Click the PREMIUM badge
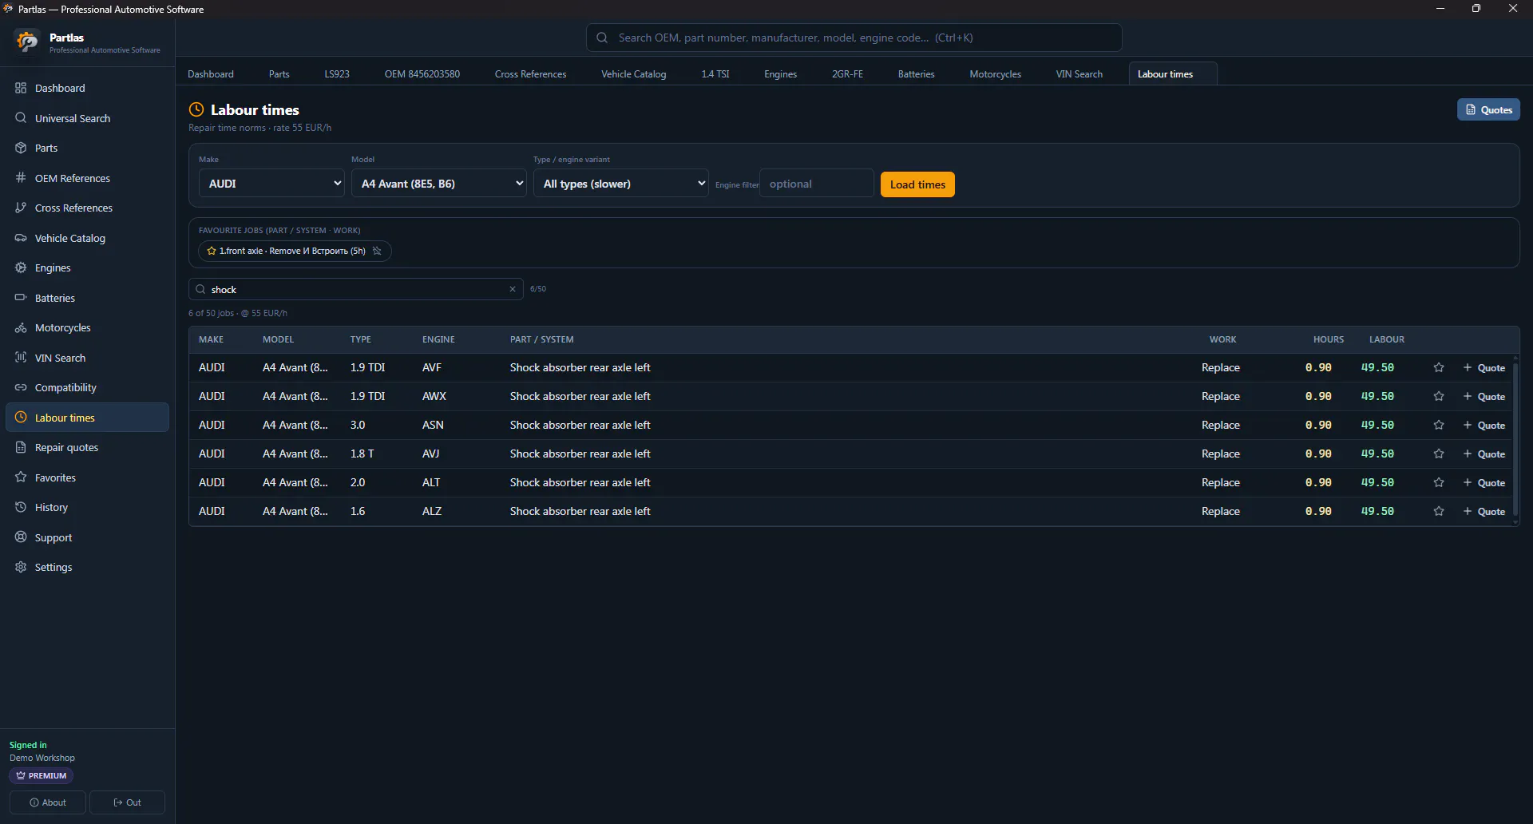The height and width of the screenshot is (824, 1533). point(42,775)
